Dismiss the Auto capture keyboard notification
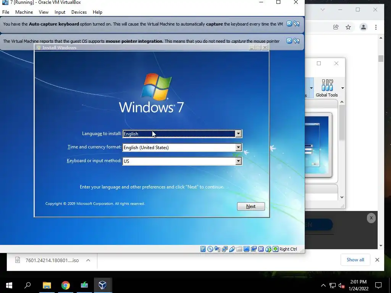The width and height of the screenshot is (391, 293). coord(289,24)
